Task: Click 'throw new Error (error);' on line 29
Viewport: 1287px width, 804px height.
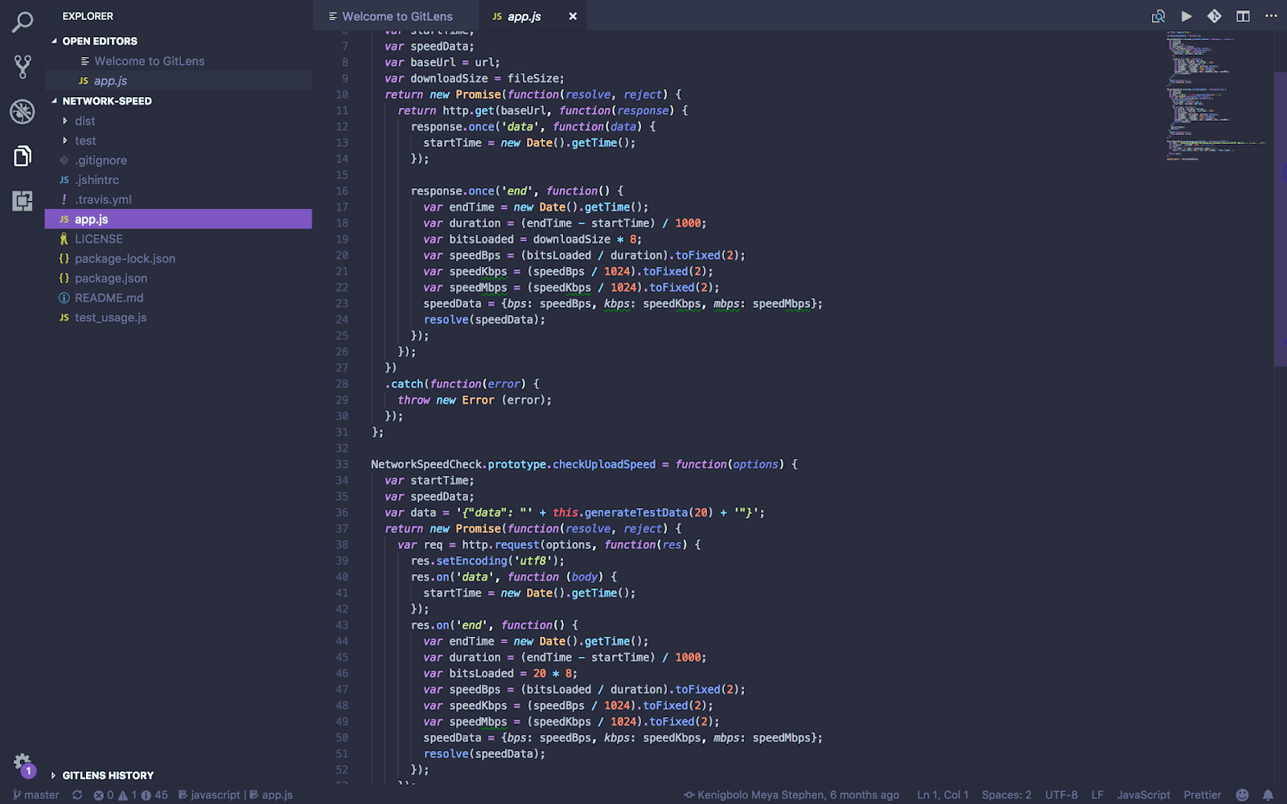Action: coord(475,400)
